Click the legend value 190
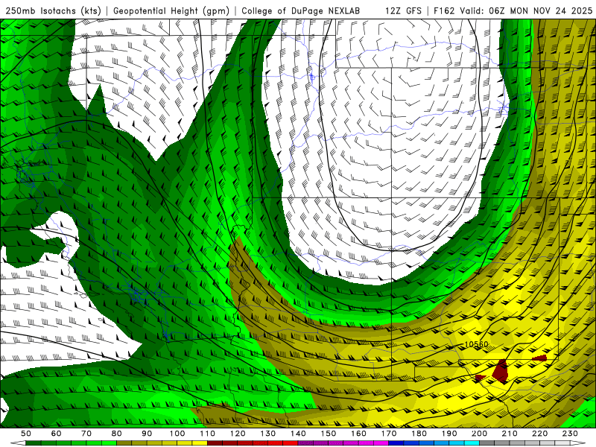The image size is (596, 447). coord(449,434)
